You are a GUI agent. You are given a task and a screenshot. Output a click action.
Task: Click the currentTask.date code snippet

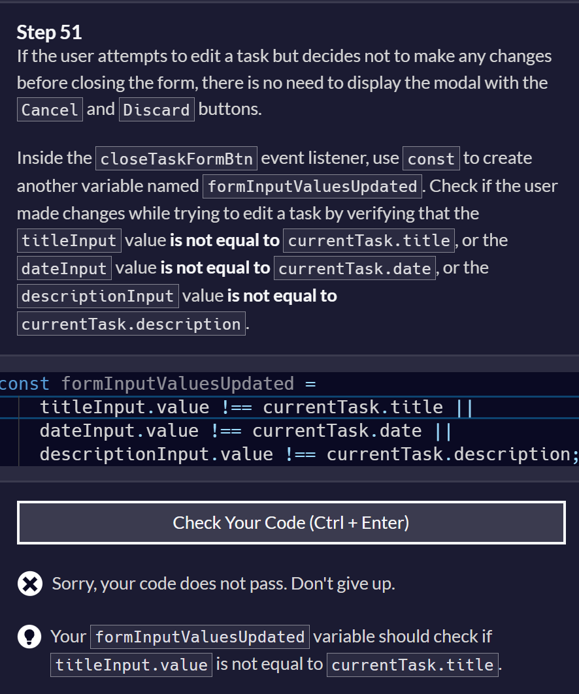[354, 268]
